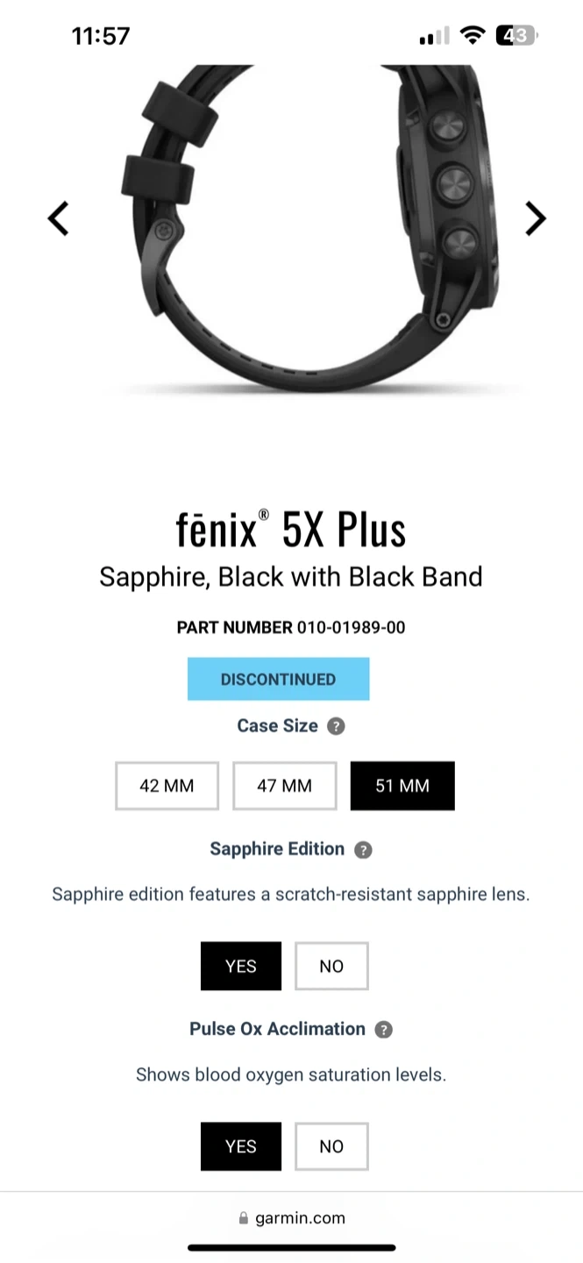Tap the part number 010-01989-00 text

coord(350,627)
